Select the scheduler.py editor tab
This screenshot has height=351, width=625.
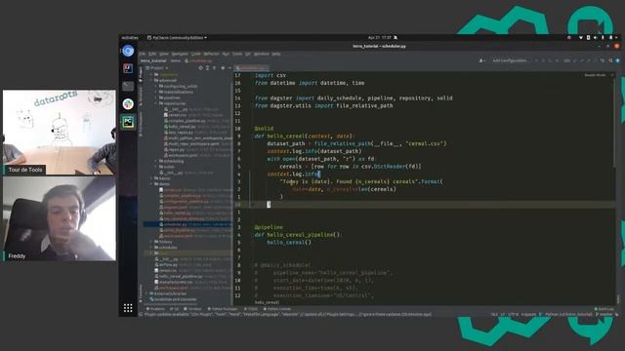[x=252, y=68]
